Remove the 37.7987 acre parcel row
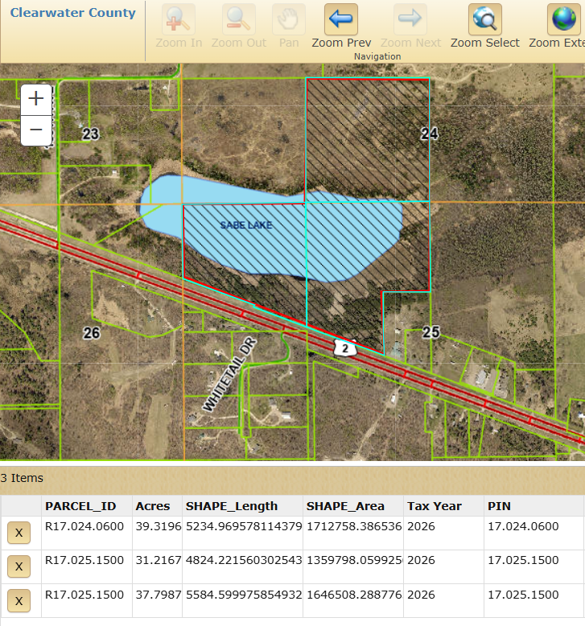The height and width of the screenshot is (626, 585). 19,600
